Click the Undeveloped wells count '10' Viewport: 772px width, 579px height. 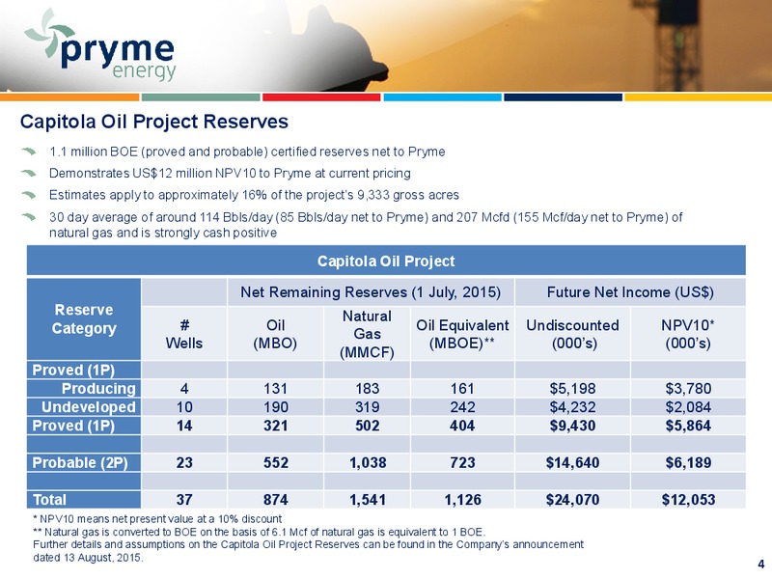click(x=184, y=407)
